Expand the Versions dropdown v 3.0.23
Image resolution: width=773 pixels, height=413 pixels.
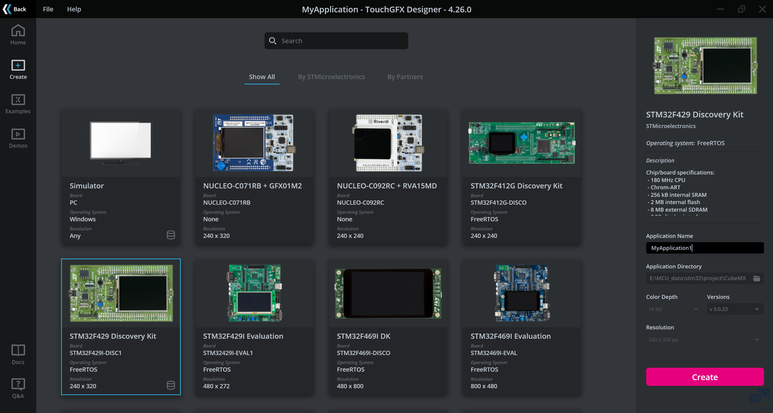pyautogui.click(x=735, y=309)
